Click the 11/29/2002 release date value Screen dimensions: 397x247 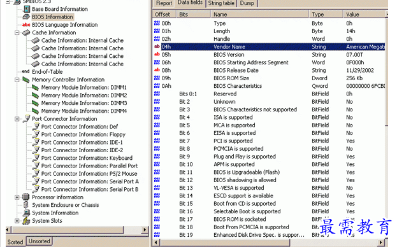click(x=360, y=70)
